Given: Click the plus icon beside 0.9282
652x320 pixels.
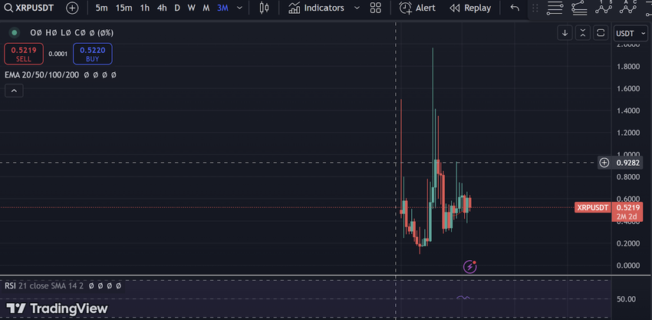Looking at the screenshot, I should point(604,162).
